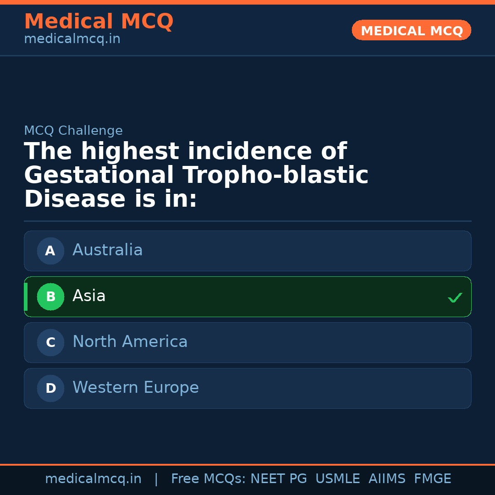Viewport: 495px width, 495px height.
Task: Click AIIMS in the footer
Action: [x=387, y=479]
